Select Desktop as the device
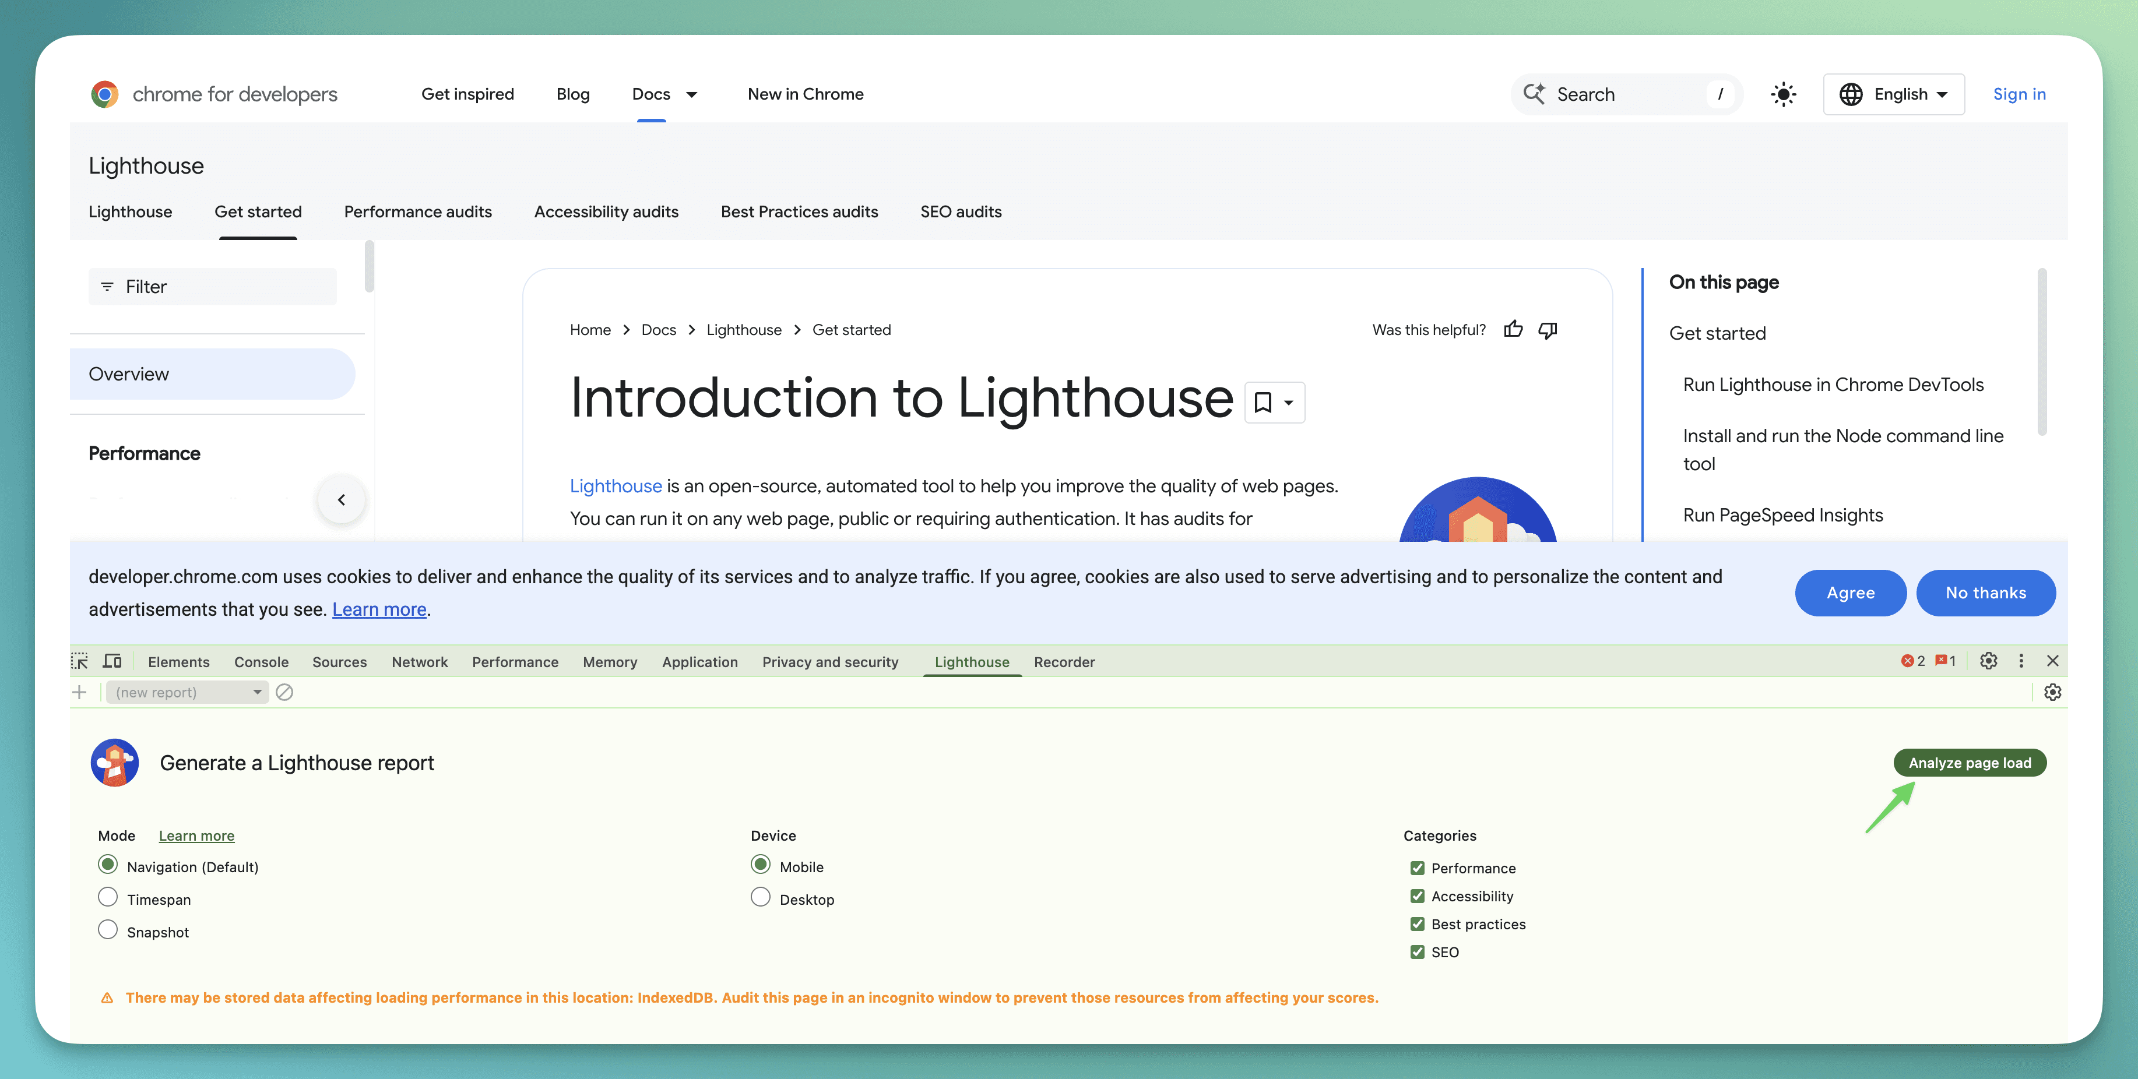The height and width of the screenshot is (1079, 2138). (760, 897)
